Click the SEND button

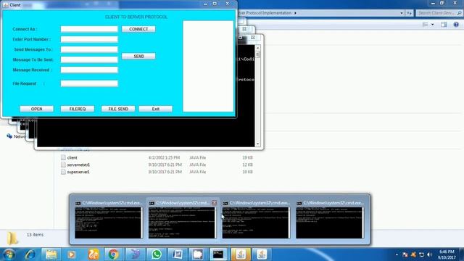138,57
